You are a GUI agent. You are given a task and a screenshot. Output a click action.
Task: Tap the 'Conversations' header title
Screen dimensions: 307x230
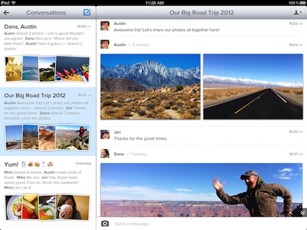[x=46, y=12]
